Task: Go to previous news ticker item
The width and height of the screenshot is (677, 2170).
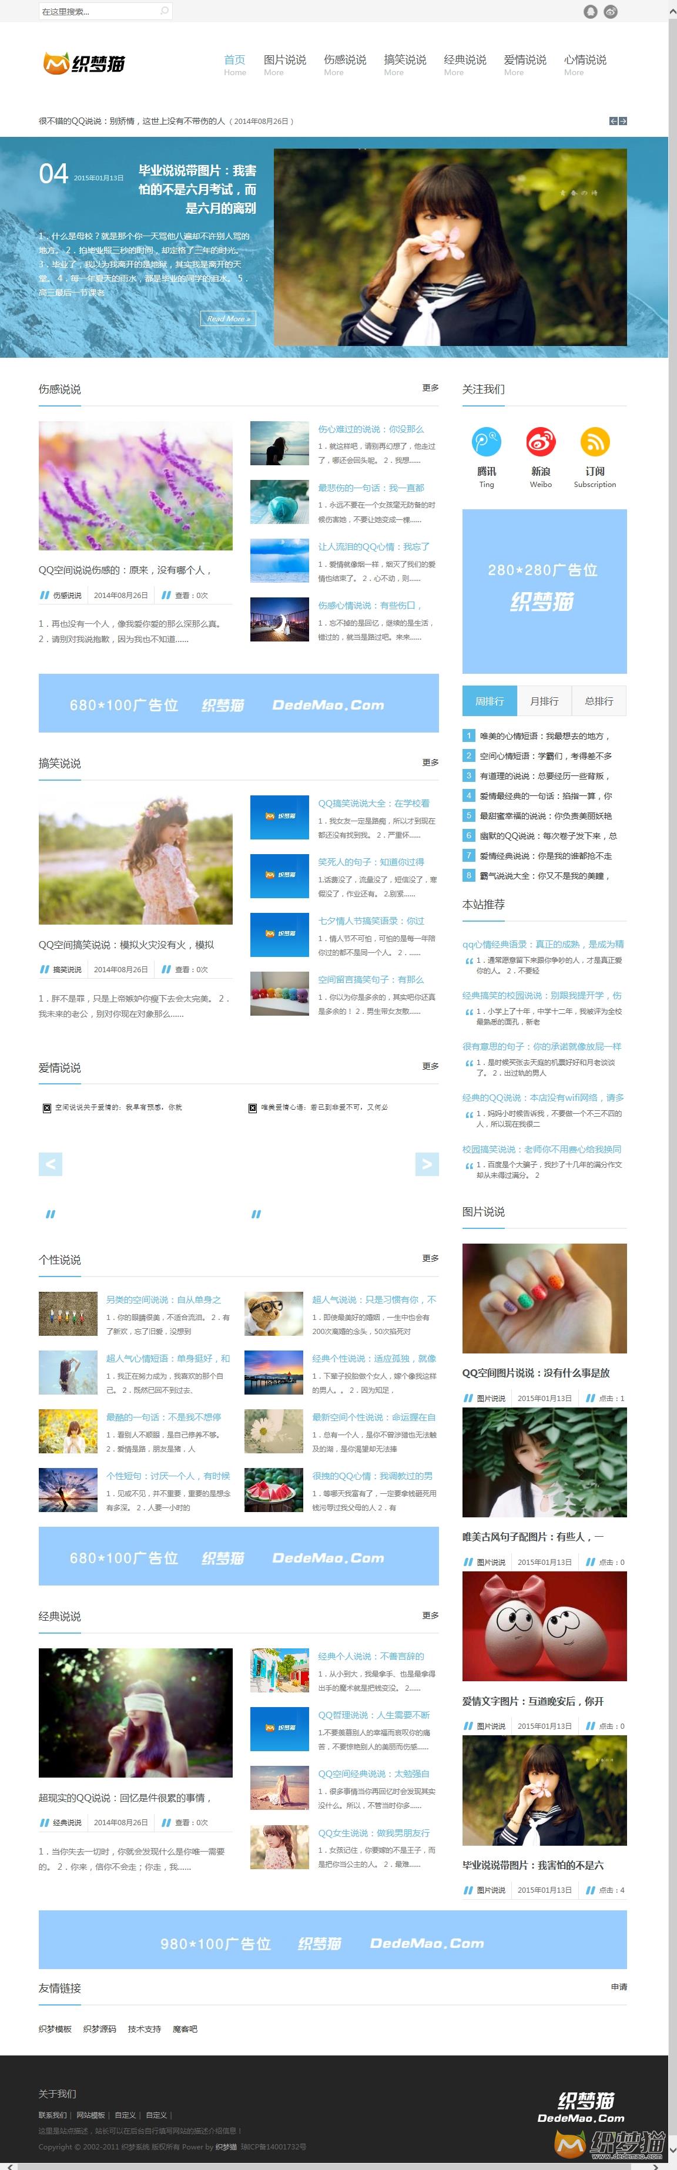Action: [613, 121]
